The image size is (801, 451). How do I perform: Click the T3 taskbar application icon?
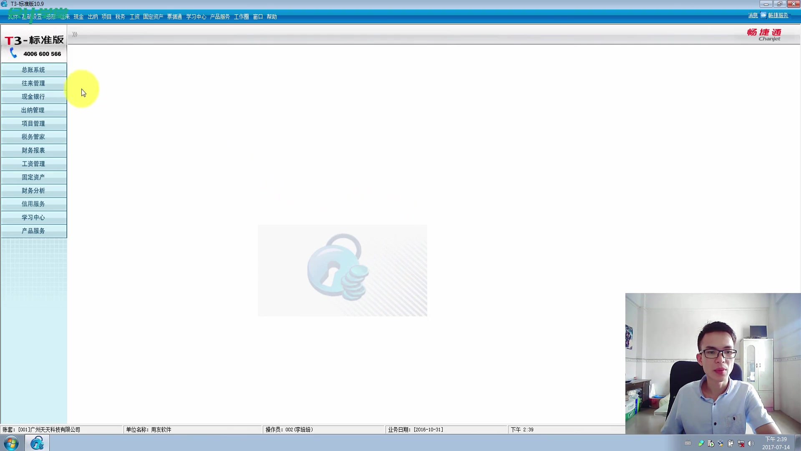point(37,443)
